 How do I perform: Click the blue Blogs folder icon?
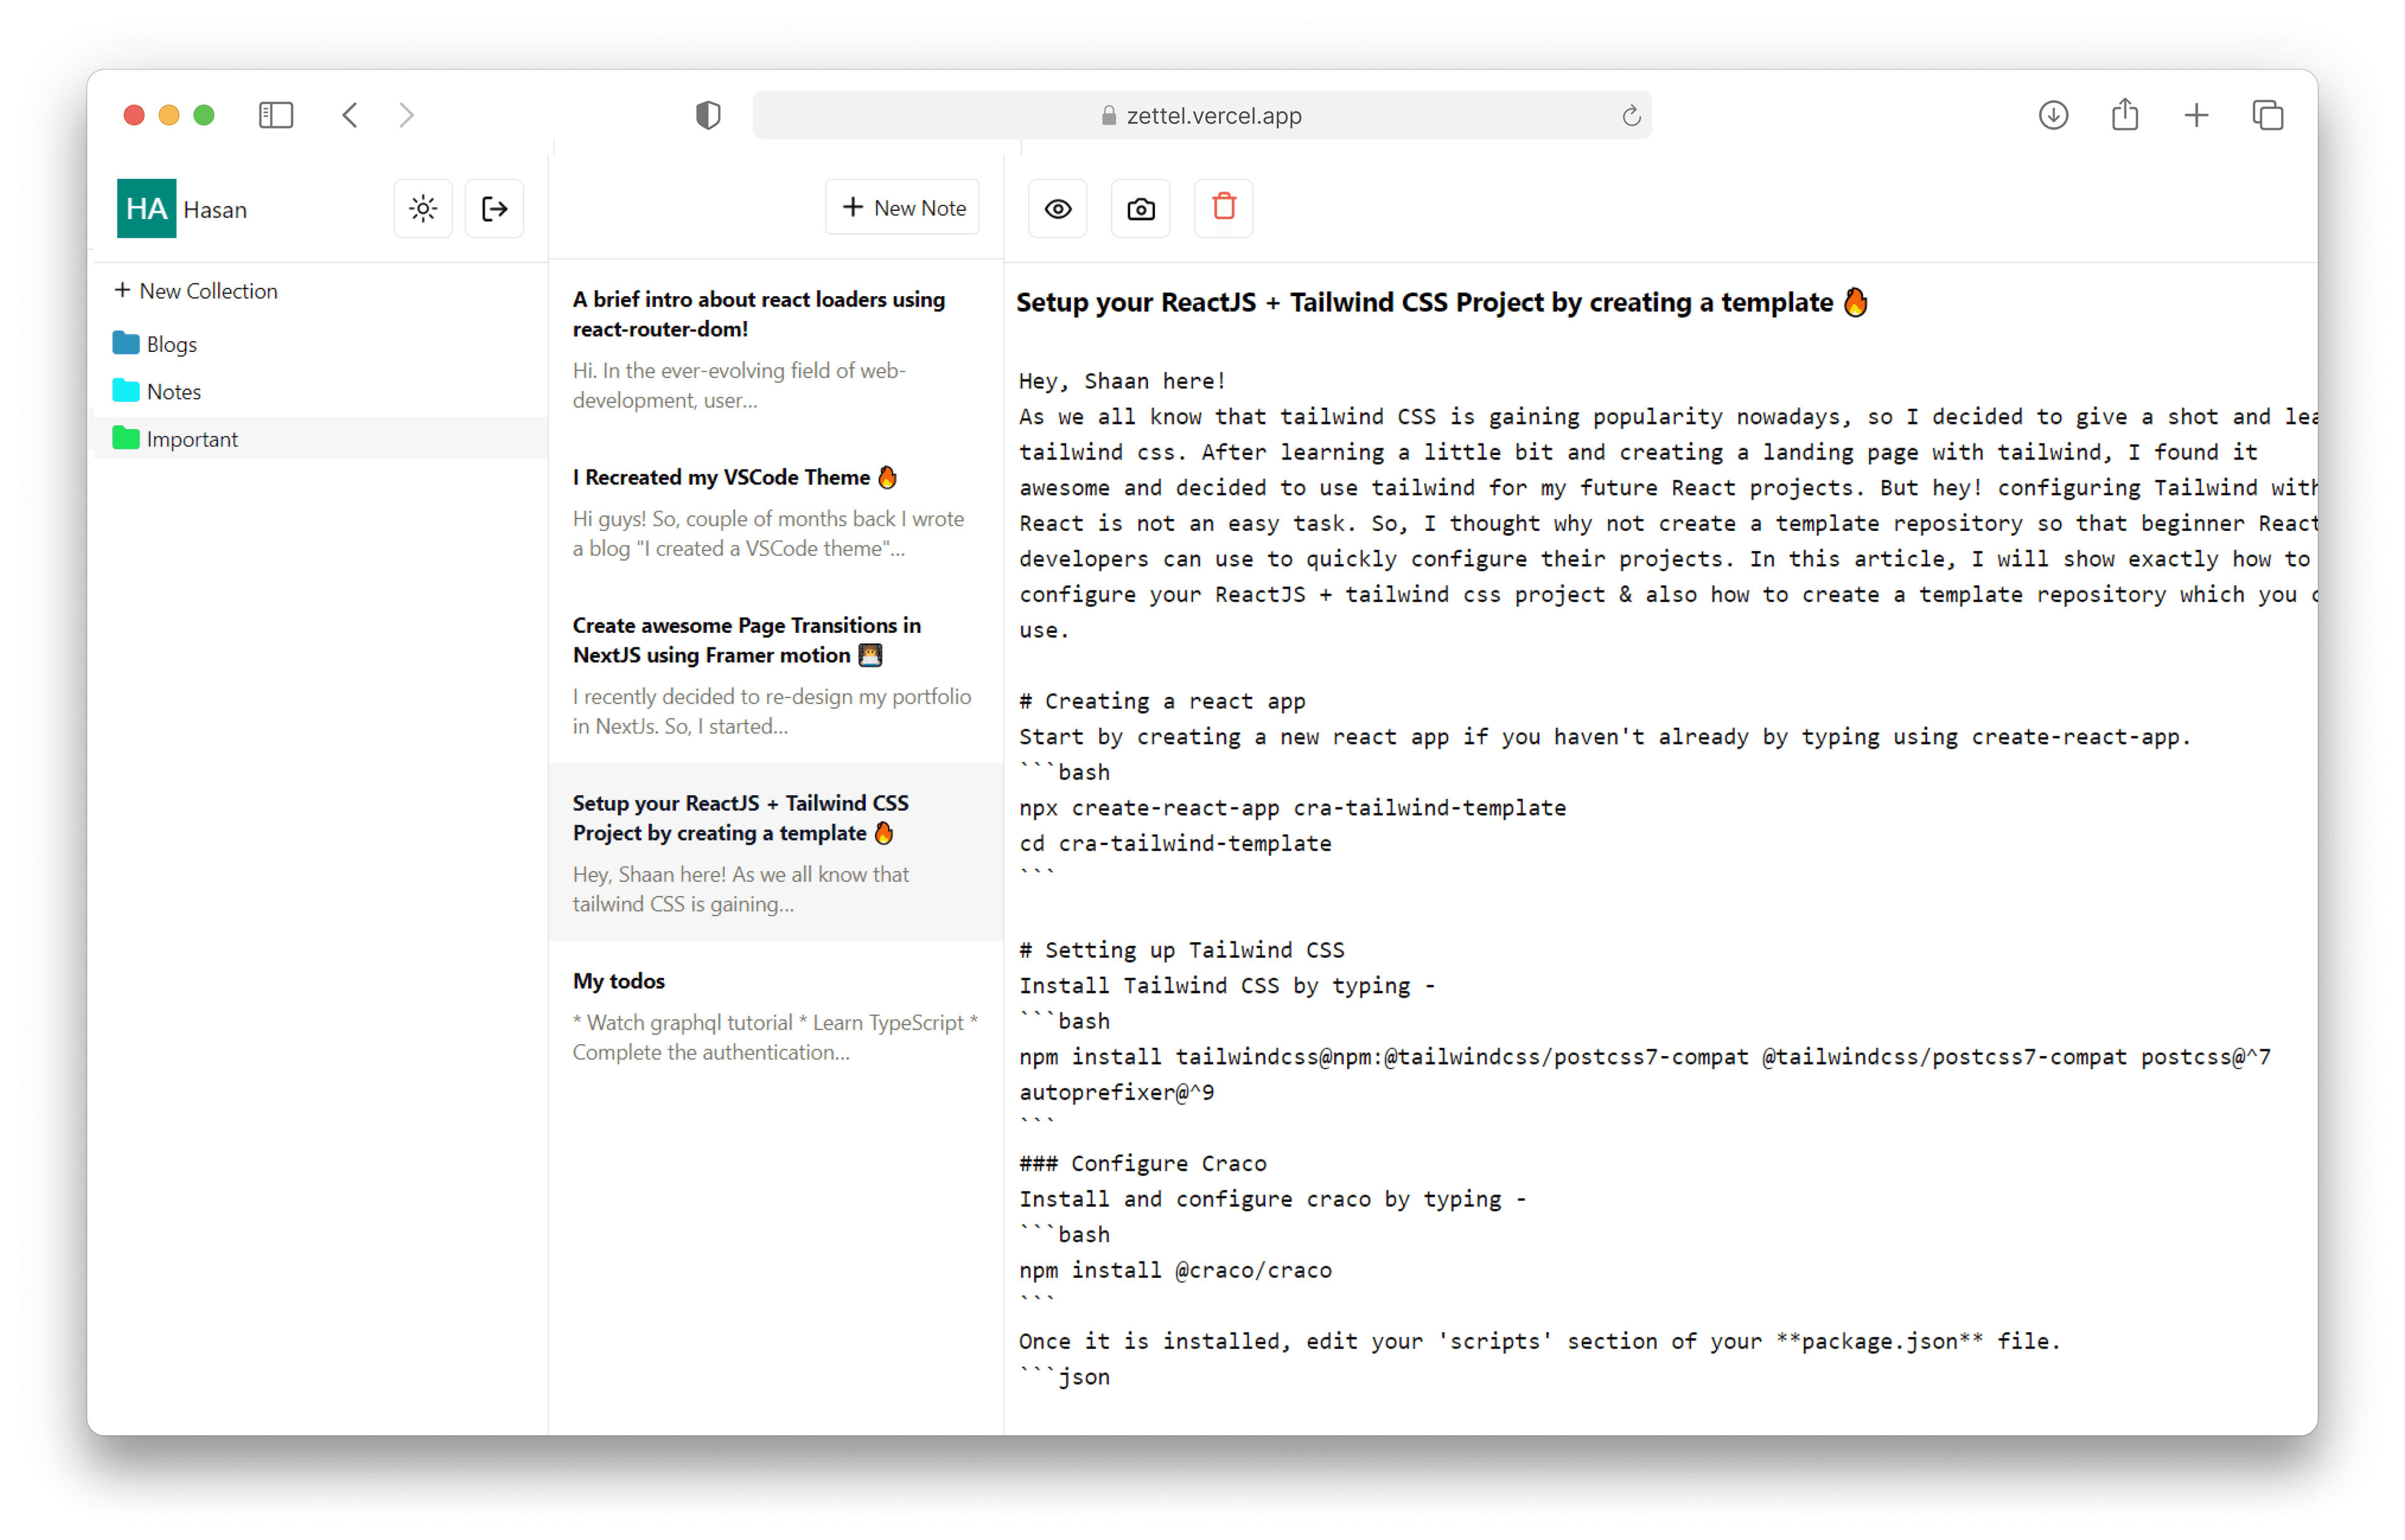coord(126,343)
